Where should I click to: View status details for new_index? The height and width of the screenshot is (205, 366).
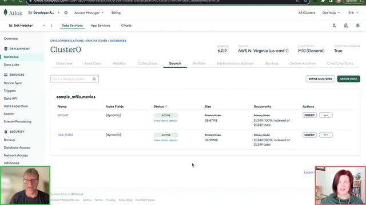tap(166, 141)
